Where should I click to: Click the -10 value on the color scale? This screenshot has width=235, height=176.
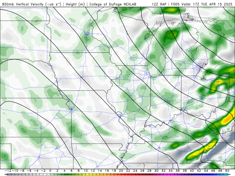15,171
